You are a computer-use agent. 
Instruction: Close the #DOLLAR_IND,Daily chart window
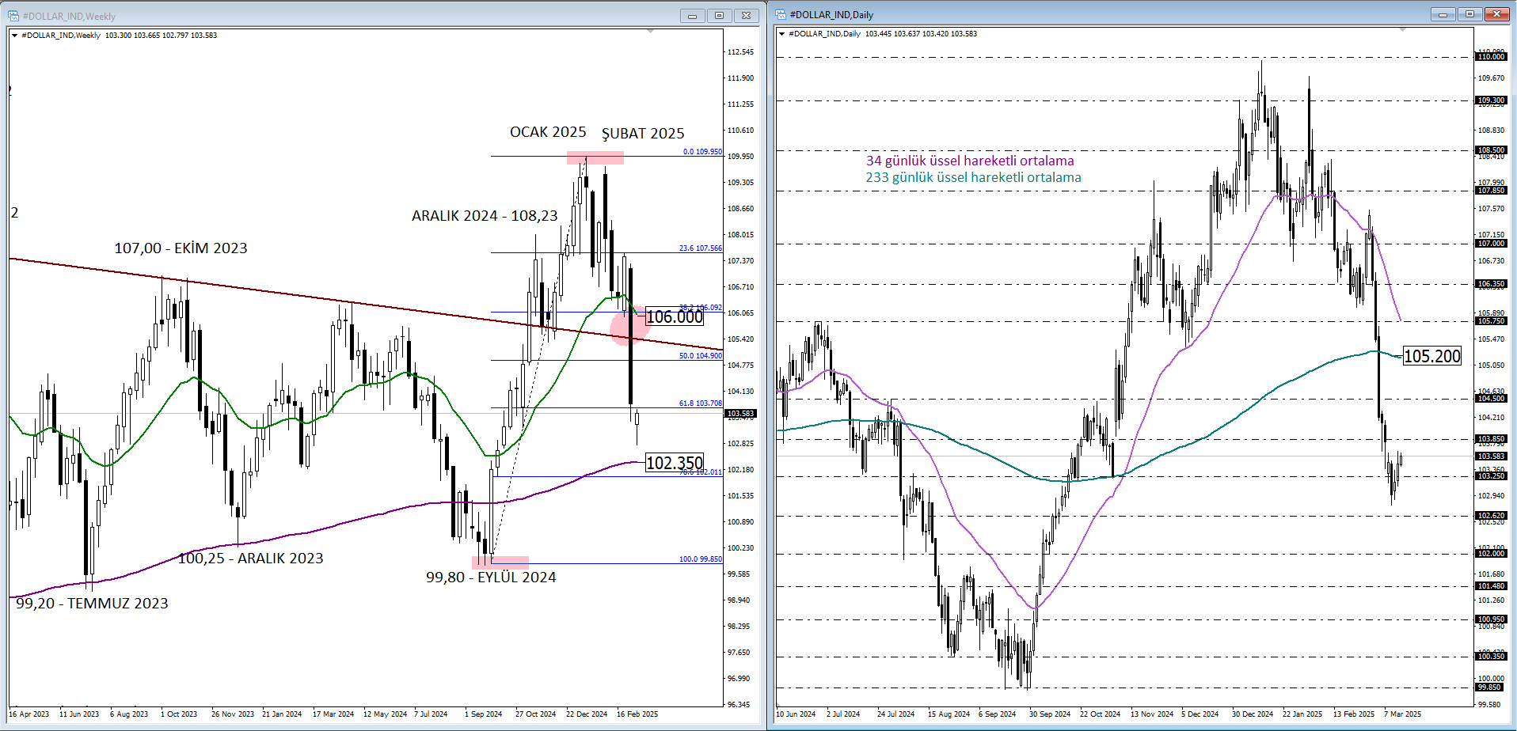point(1497,14)
